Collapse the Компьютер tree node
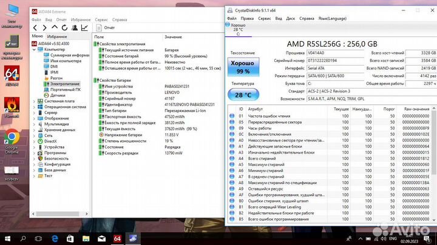Screen dimensions: 437x245 click(34, 50)
